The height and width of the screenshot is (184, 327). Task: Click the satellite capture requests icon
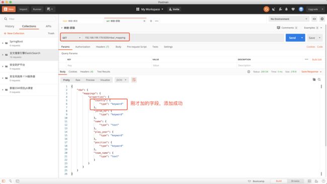pos(274,9)
